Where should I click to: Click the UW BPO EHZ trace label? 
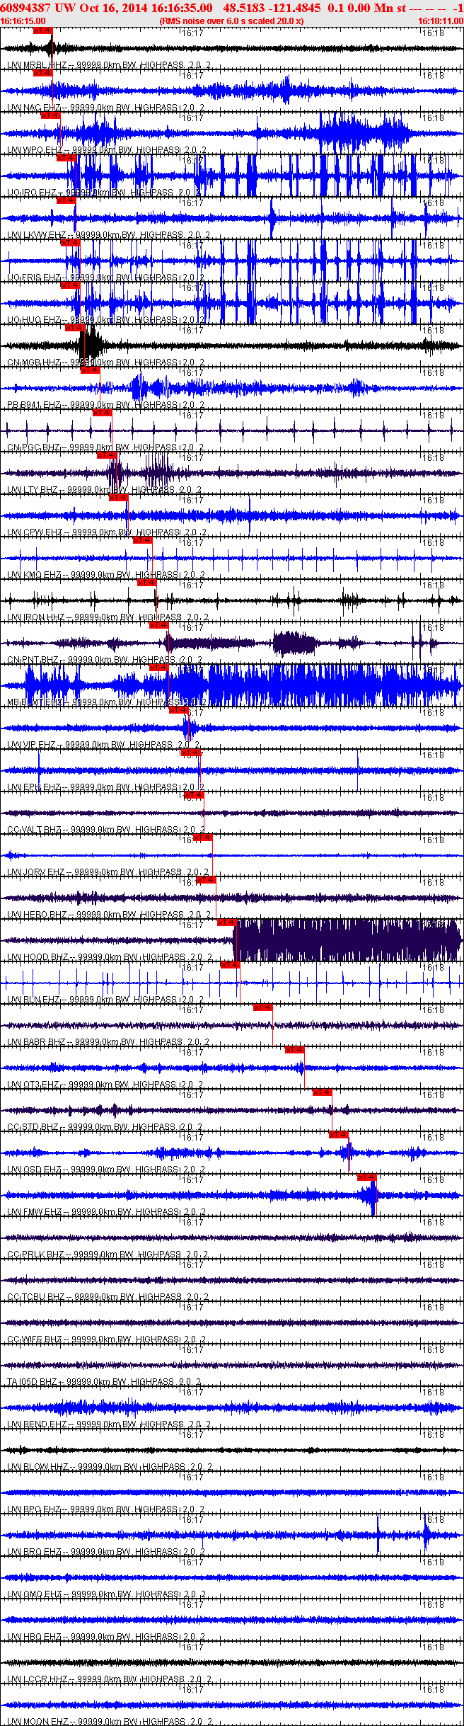coord(107,1509)
